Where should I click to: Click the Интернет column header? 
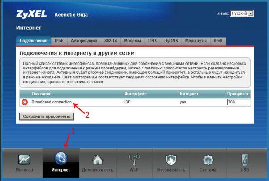pyautogui.click(x=189, y=94)
